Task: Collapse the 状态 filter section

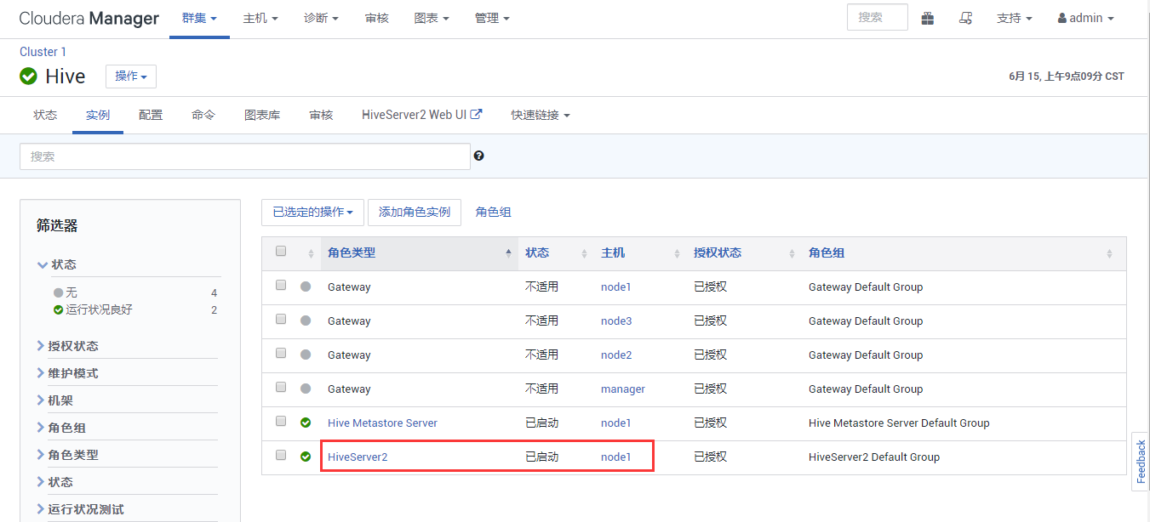Action: [56, 264]
